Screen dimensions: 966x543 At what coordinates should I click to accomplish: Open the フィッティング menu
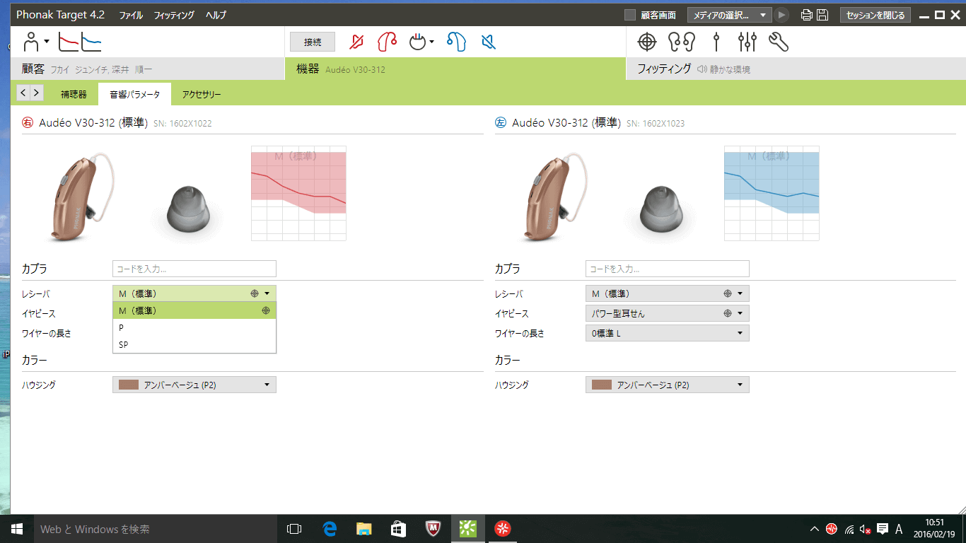pyautogui.click(x=173, y=15)
